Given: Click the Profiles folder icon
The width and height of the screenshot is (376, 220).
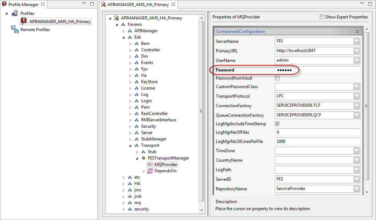Looking at the screenshot, I should [15, 13].
